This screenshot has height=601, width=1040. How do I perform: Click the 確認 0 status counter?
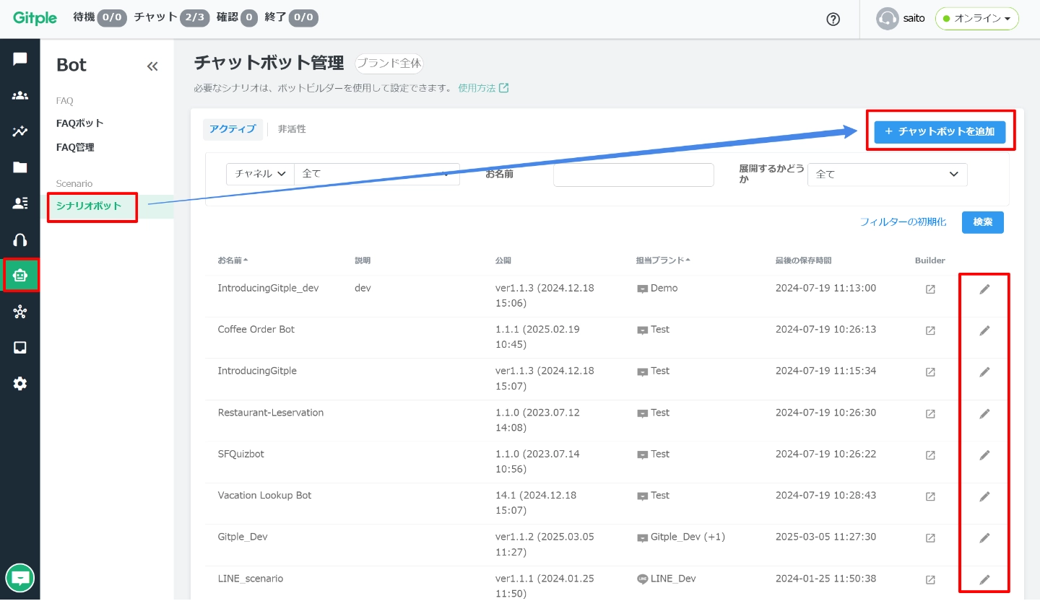tap(237, 17)
